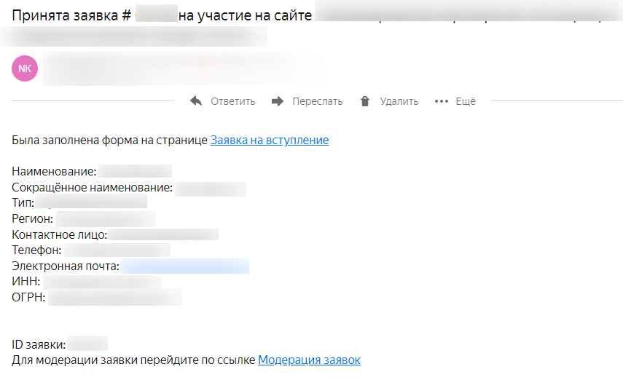Open the three-dots more actions icon

click(x=442, y=101)
